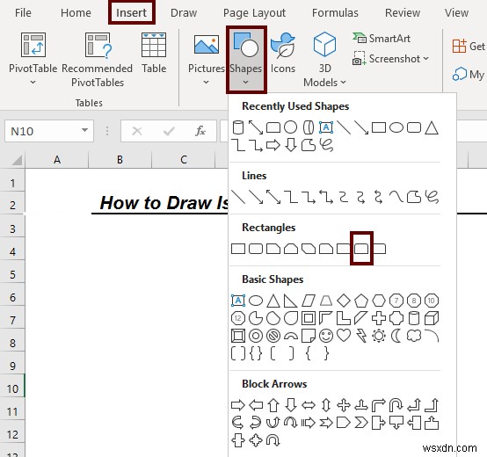This screenshot has width=487, height=457.
Task: Pick the Scribble shape in Lines
Action: coord(432,197)
